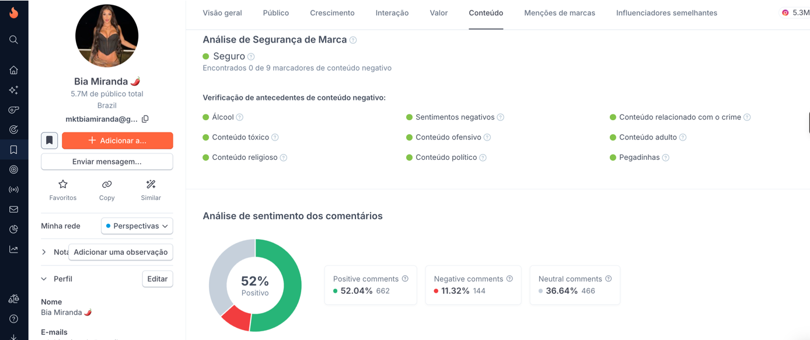The width and height of the screenshot is (810, 340).
Task: Copy the email address with the copy icon
Action: click(145, 119)
